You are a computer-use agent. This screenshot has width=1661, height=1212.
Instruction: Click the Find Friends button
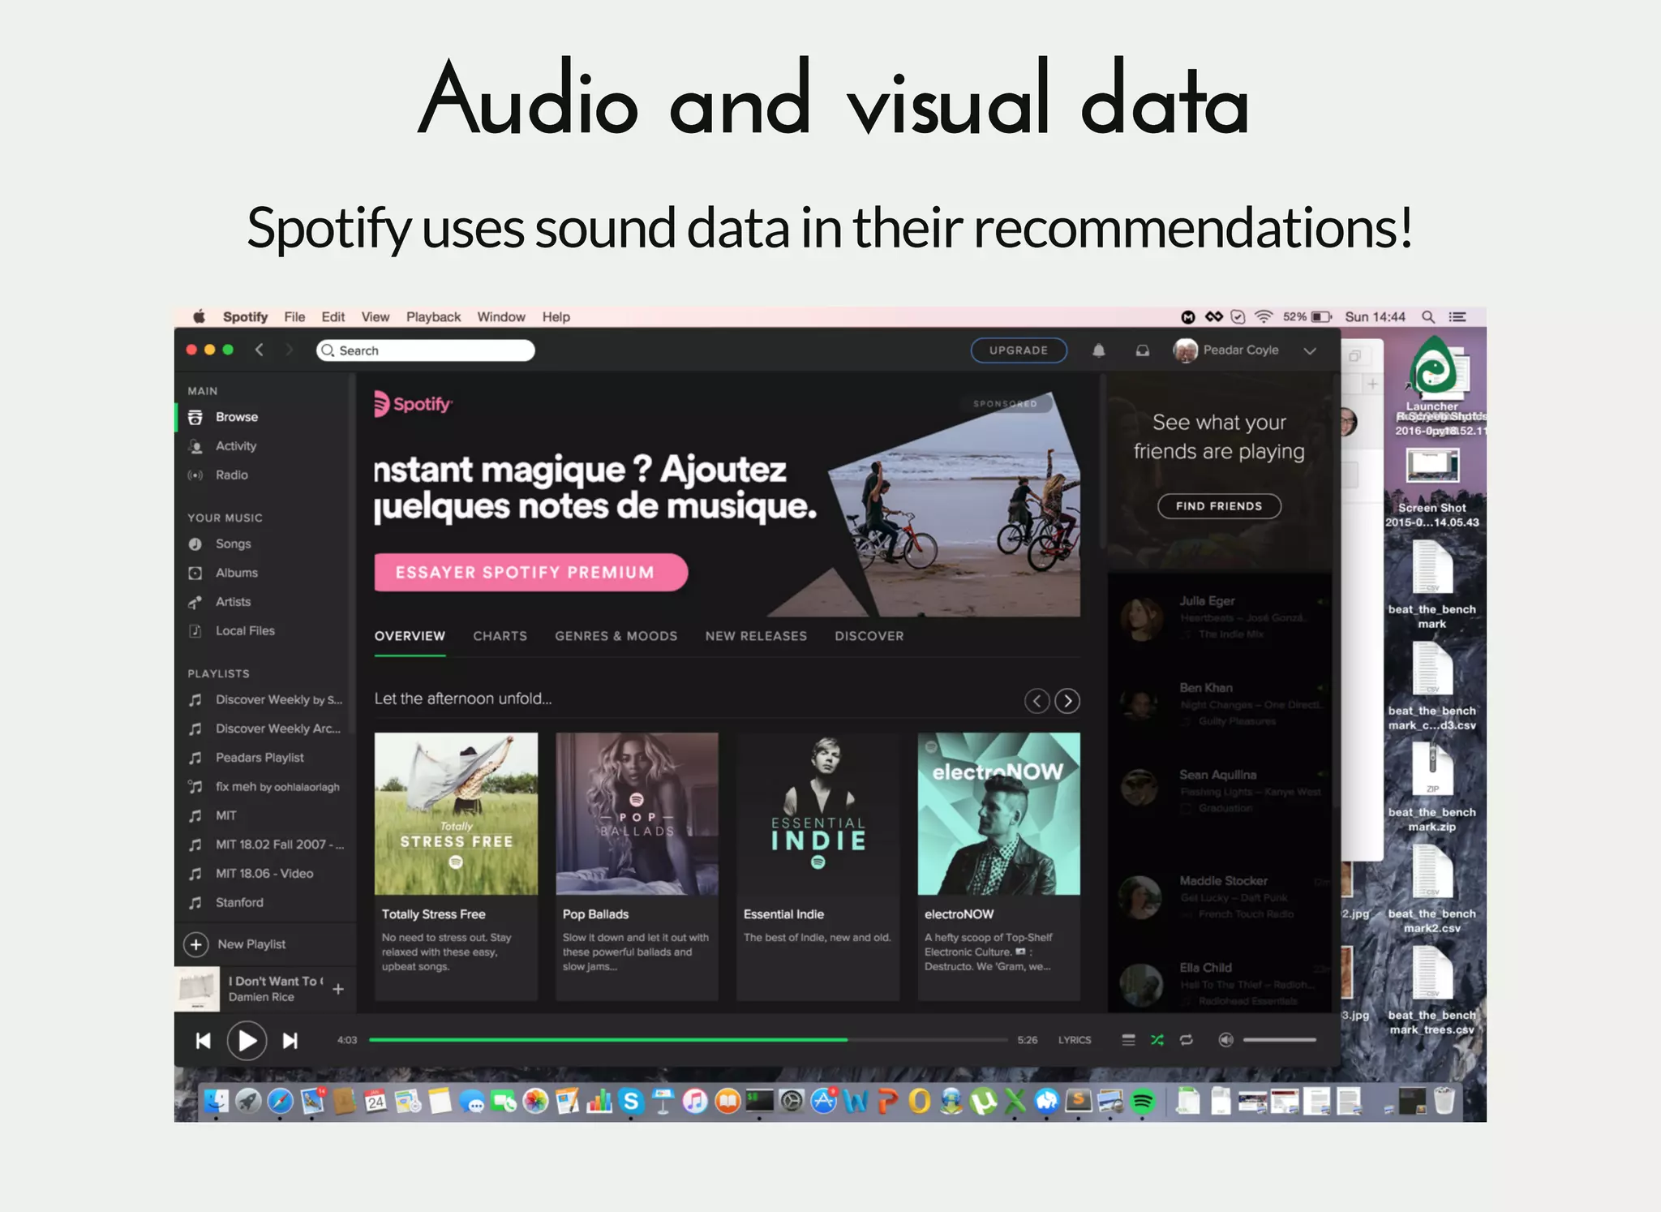(x=1219, y=506)
